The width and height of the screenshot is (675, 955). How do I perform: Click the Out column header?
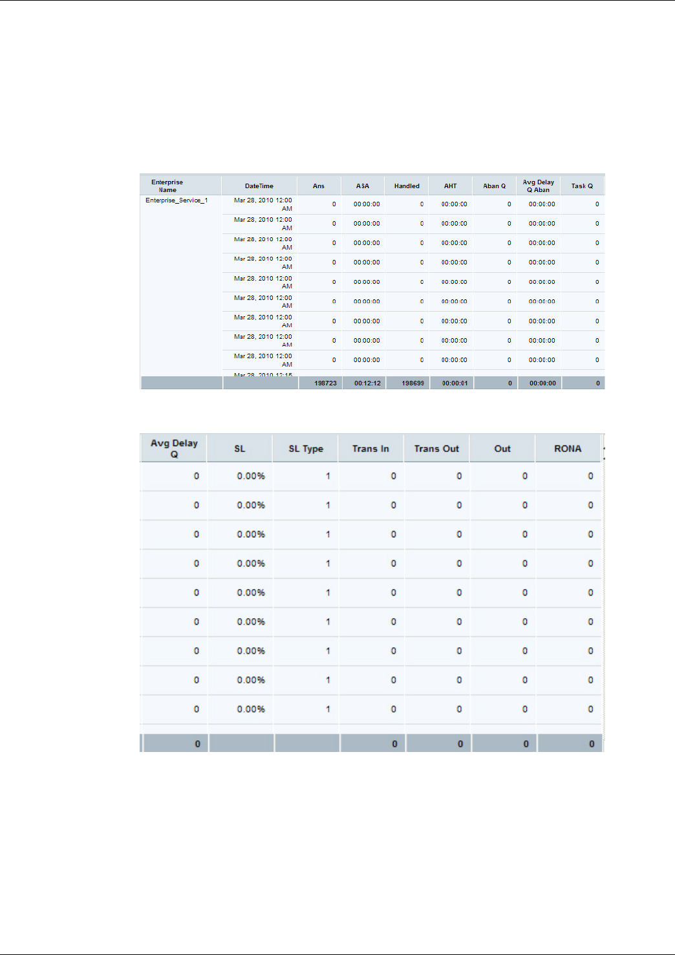point(502,448)
